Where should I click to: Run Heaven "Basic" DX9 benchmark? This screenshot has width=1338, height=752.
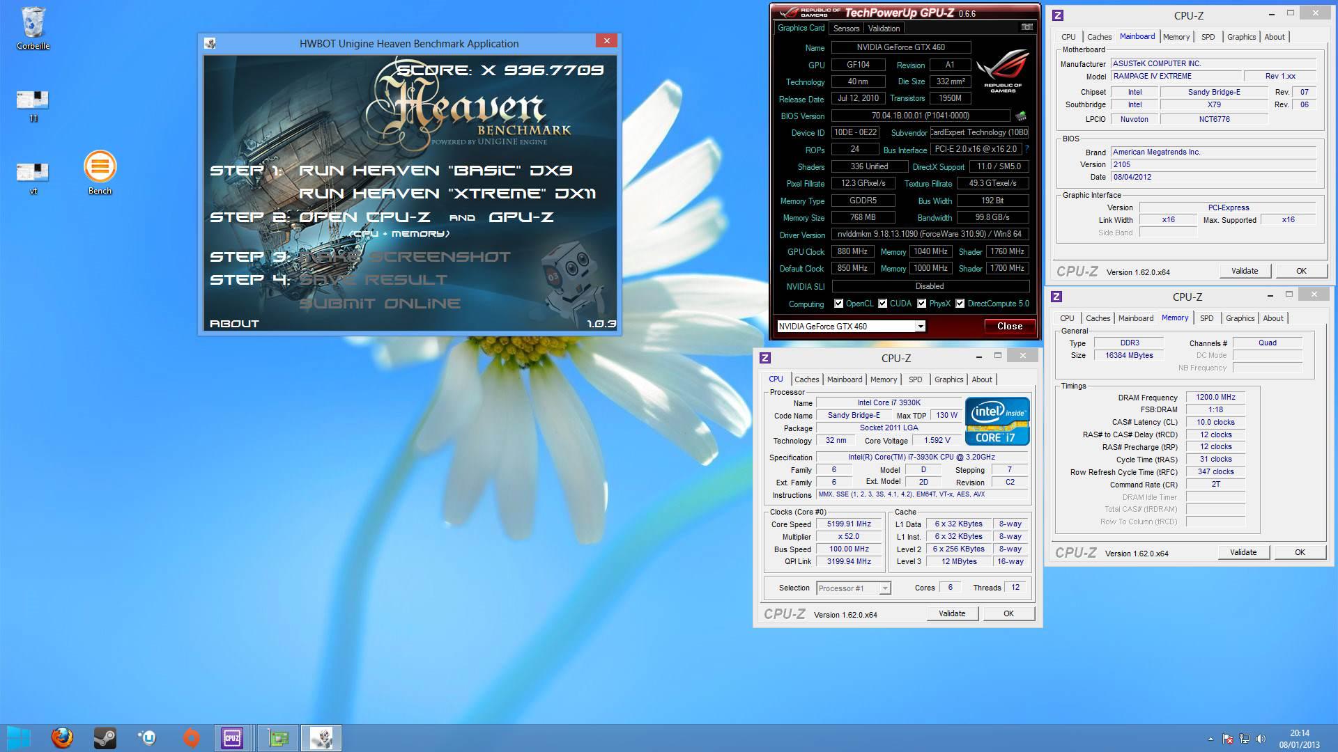tap(436, 171)
